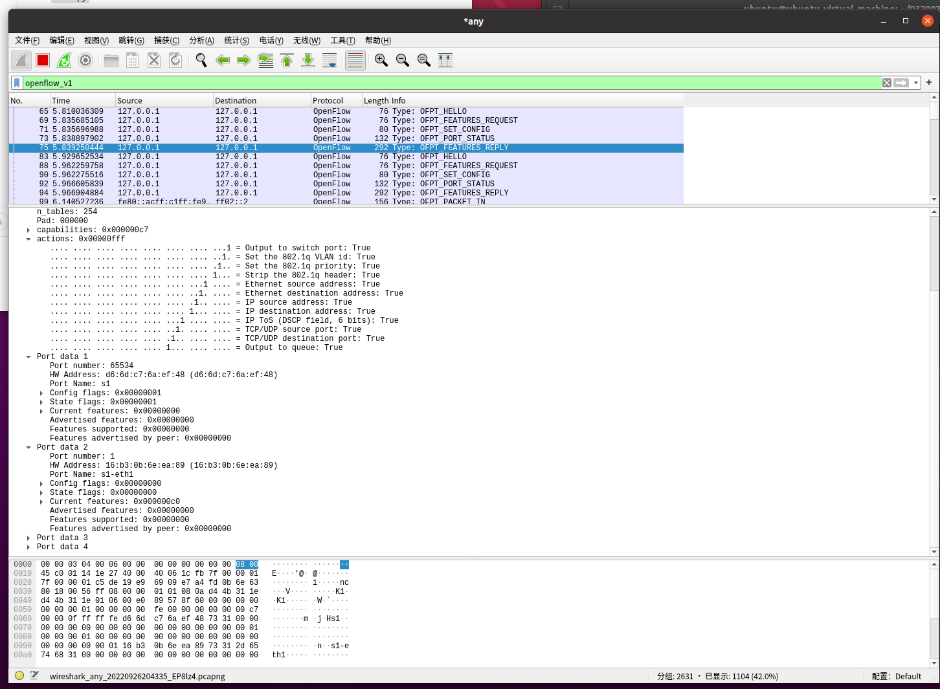
Task: Reload the capture file from the toolbar
Action: [175, 60]
